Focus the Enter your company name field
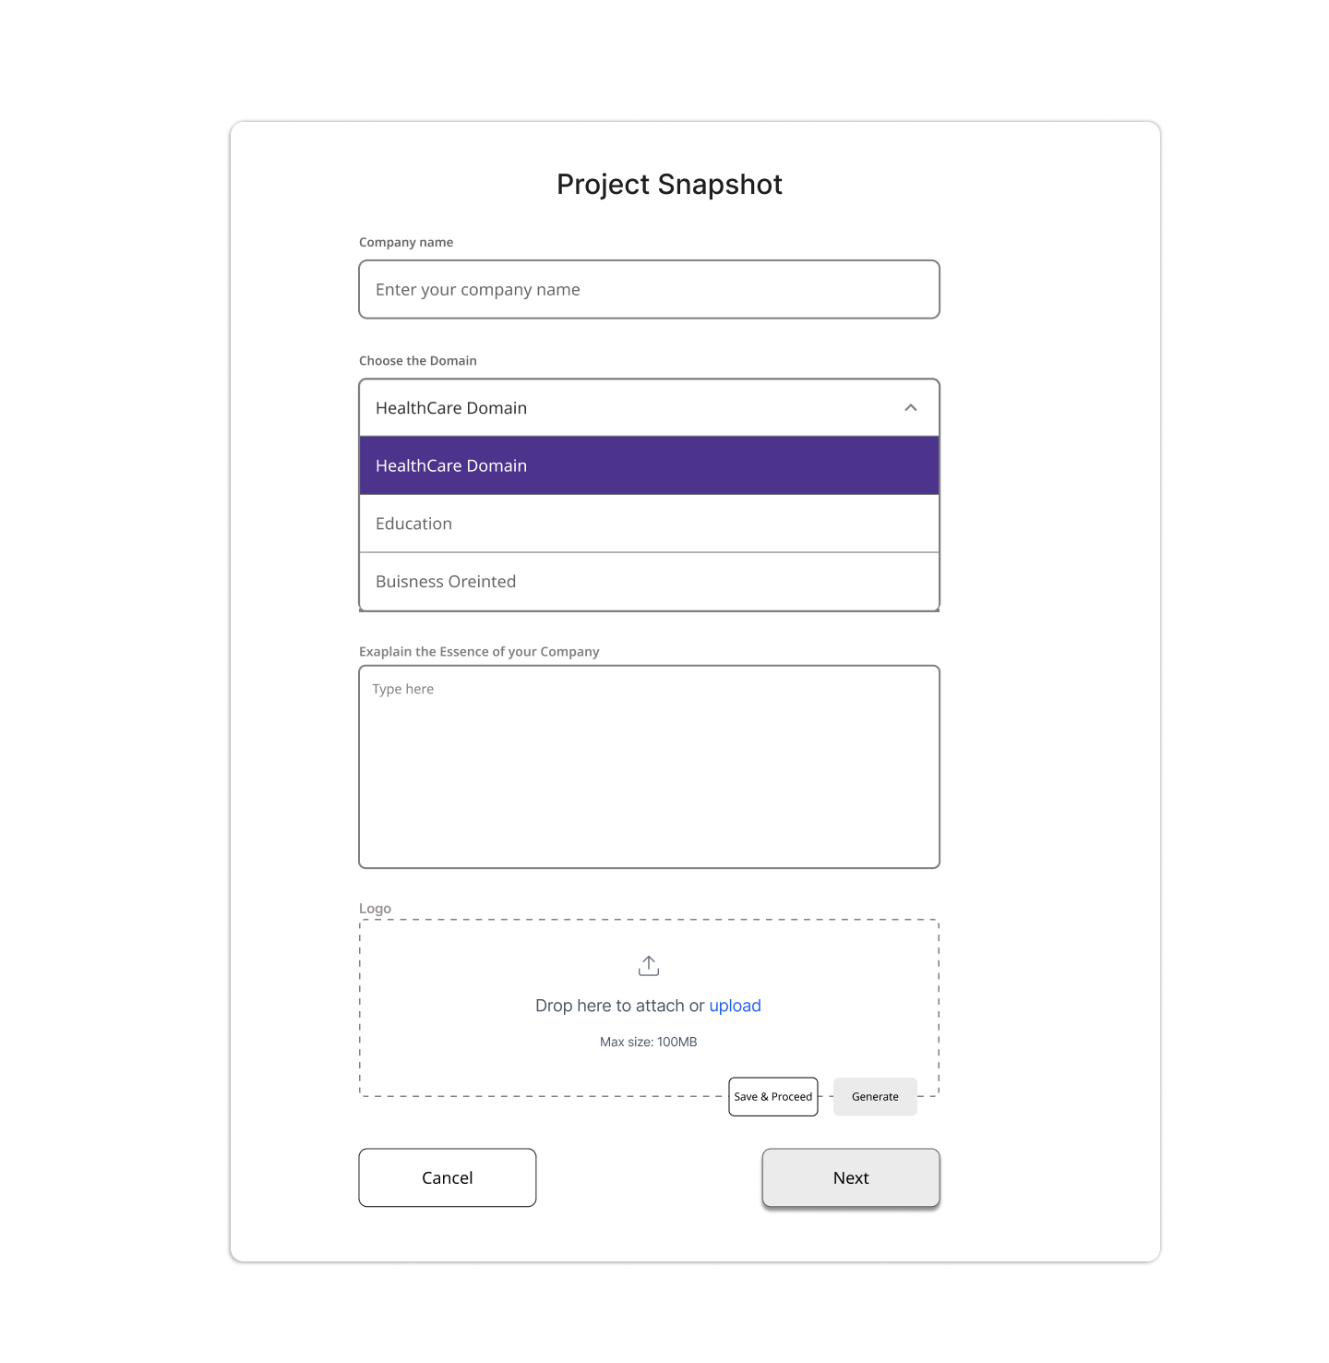Viewport: 1329px width, 1363px height. coord(649,290)
